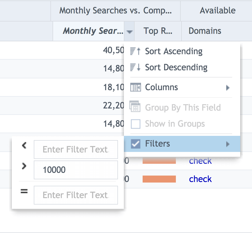This screenshot has width=252, height=233.
Task: Click the less-than filter operator icon
Action: [24, 145]
